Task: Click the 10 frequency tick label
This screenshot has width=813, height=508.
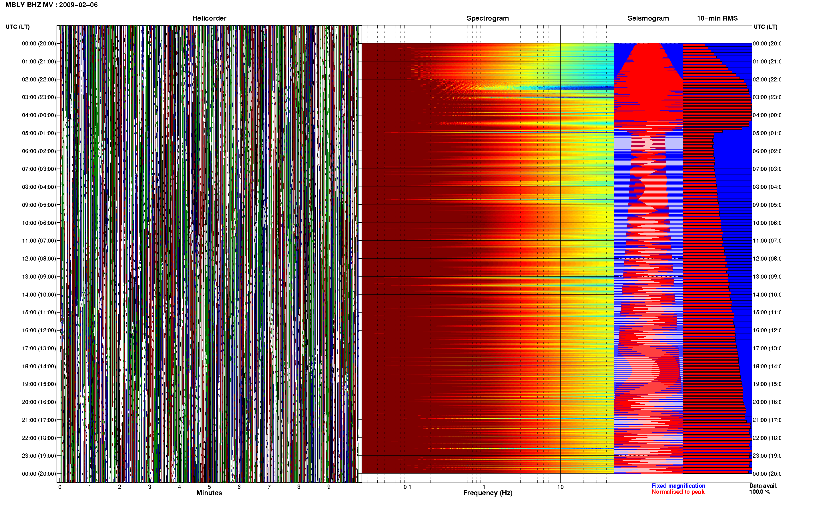Action: click(x=560, y=487)
